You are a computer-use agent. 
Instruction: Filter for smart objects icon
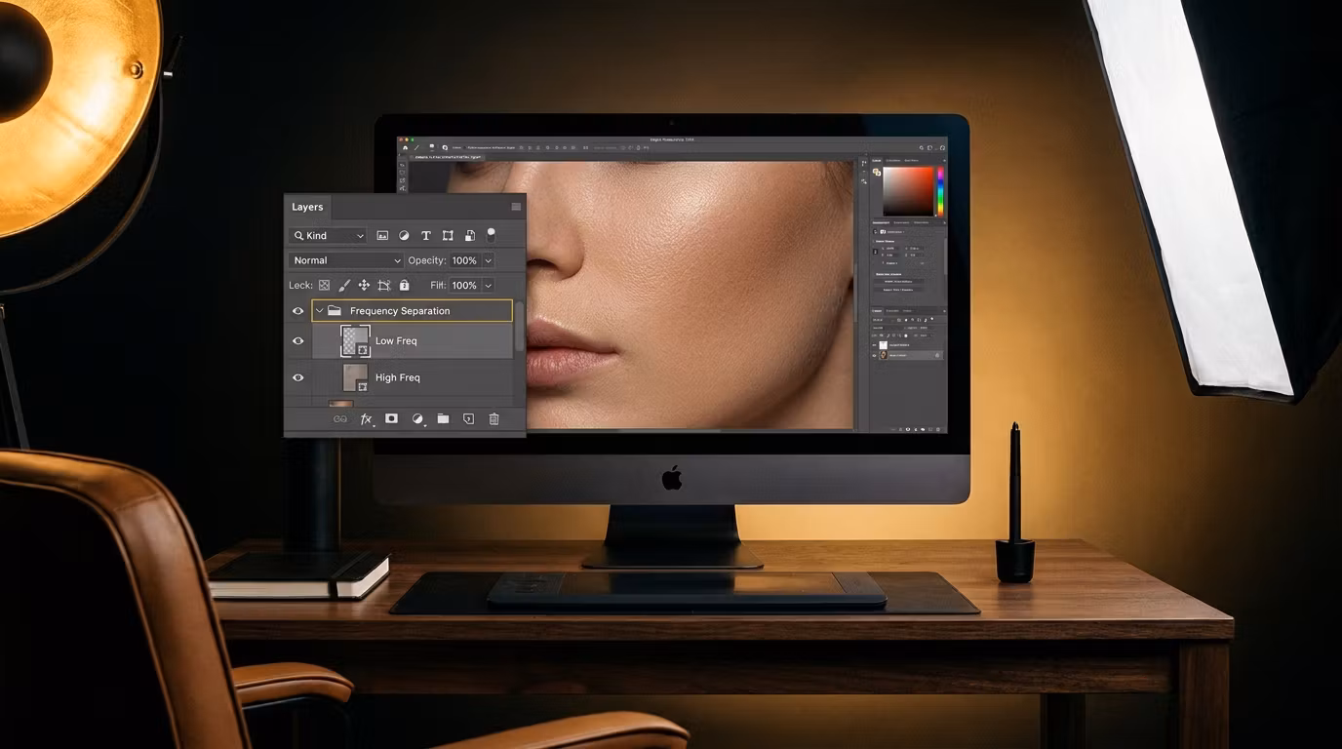[469, 236]
